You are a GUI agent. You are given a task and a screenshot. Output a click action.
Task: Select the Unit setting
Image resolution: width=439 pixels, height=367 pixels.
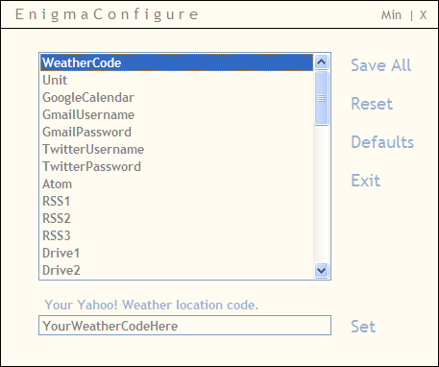tap(177, 80)
